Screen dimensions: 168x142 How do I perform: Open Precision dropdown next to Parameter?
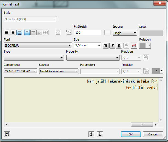click(x=131, y=71)
